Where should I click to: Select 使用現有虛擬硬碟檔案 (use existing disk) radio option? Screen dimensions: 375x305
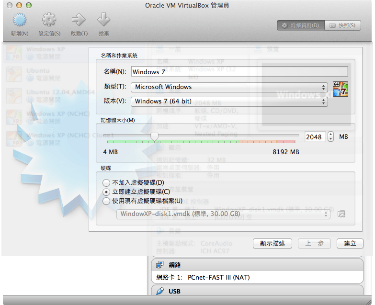[x=106, y=201]
